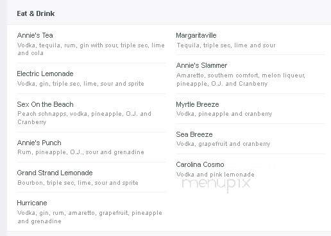Select the Annie's Tea menu item
331x236 pixels.
tap(35, 35)
